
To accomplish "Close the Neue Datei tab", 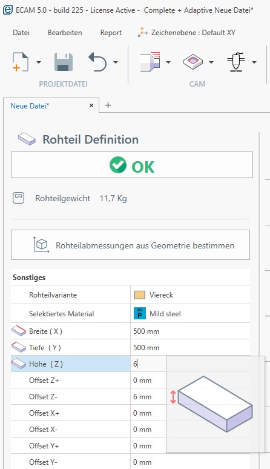I will pyautogui.click(x=91, y=105).
